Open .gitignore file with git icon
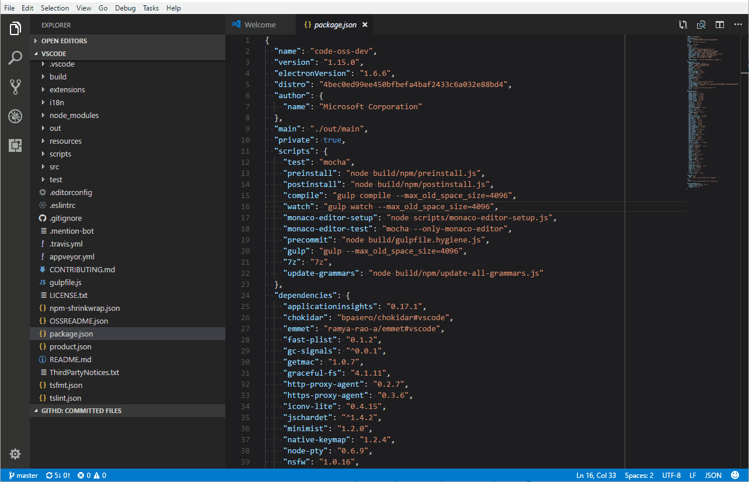The image size is (749, 482). [127, 218]
